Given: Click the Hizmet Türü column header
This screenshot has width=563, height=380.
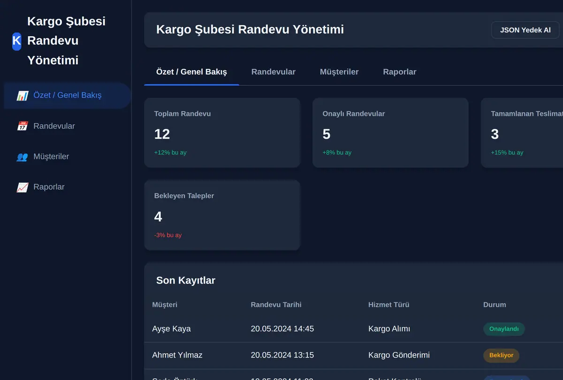Looking at the screenshot, I should [x=388, y=305].
